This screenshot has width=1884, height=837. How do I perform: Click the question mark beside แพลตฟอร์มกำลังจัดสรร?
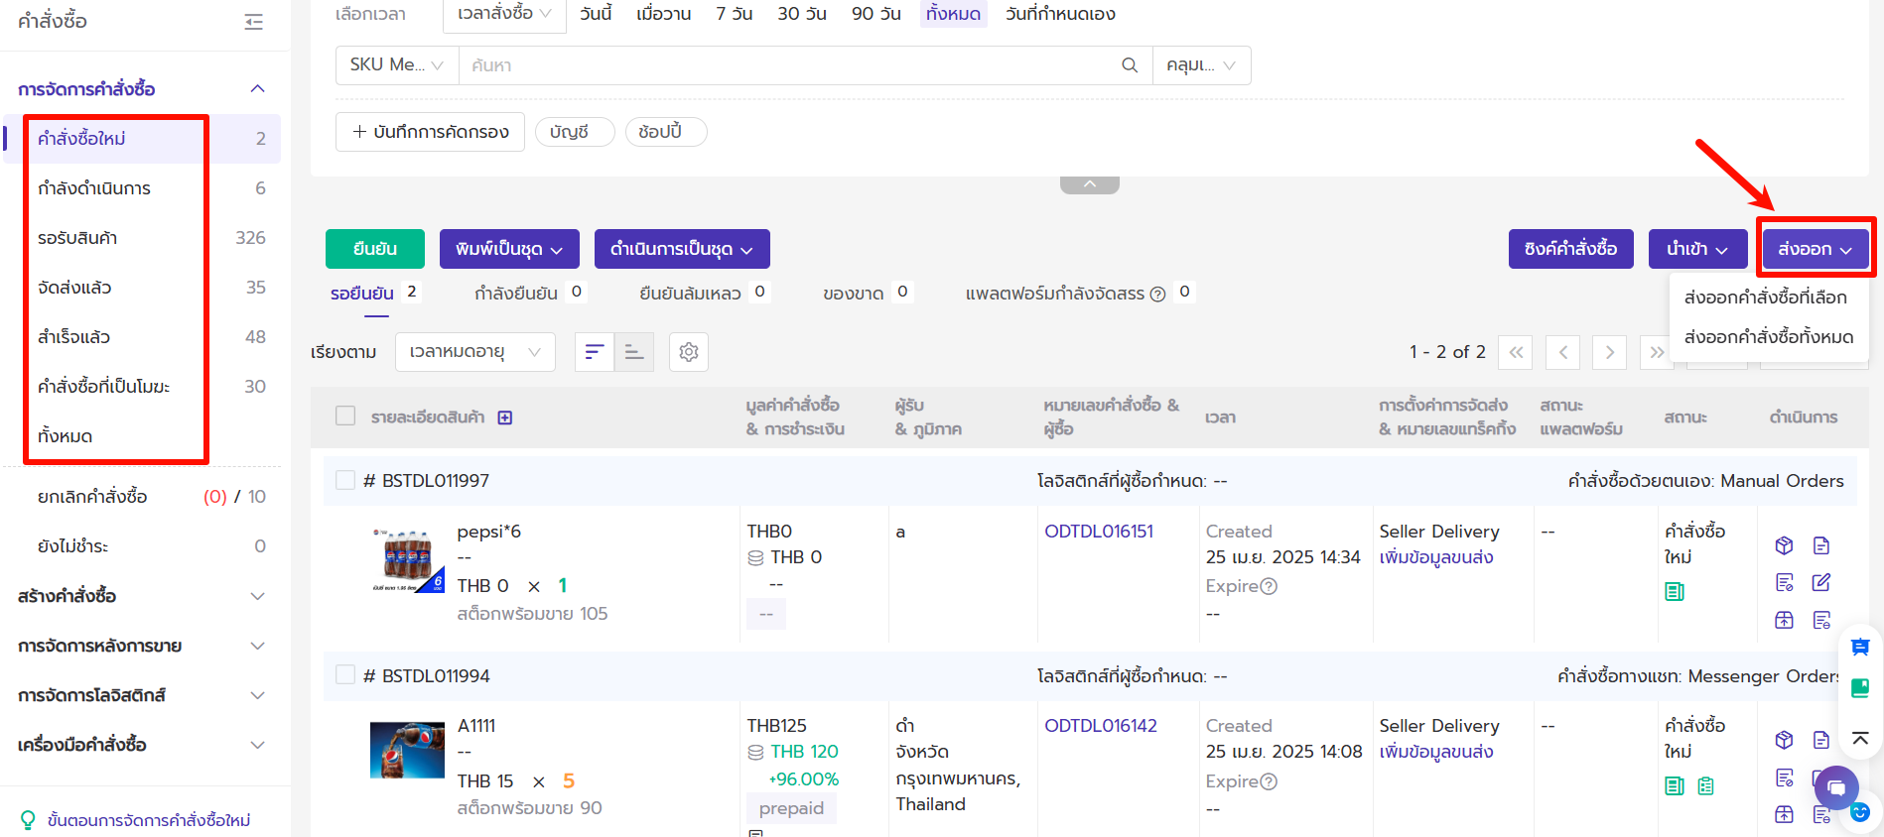click(1157, 294)
